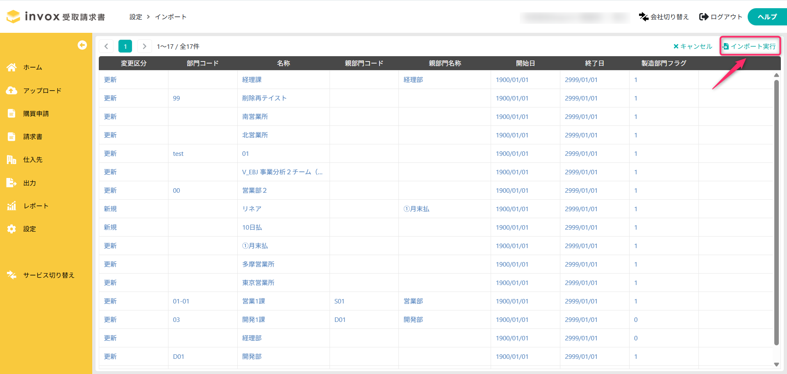Open the ヘルプ help button
787x374 pixels.
(767, 17)
